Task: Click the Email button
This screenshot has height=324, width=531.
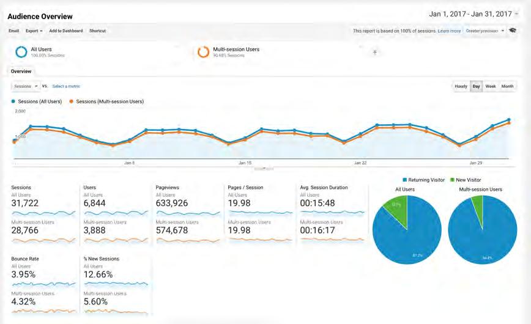Action: tap(13, 31)
